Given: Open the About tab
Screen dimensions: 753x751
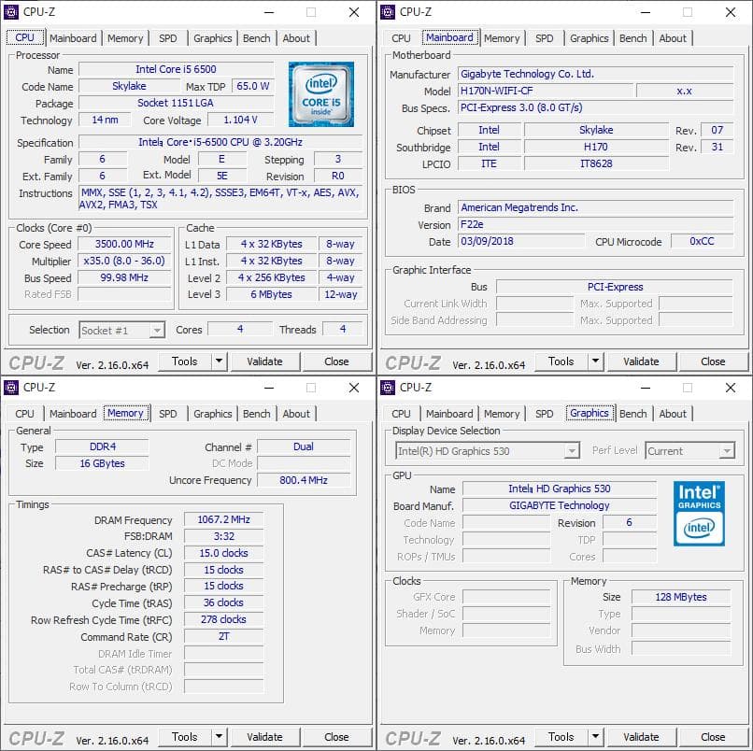Looking at the screenshot, I should pyautogui.click(x=297, y=38).
